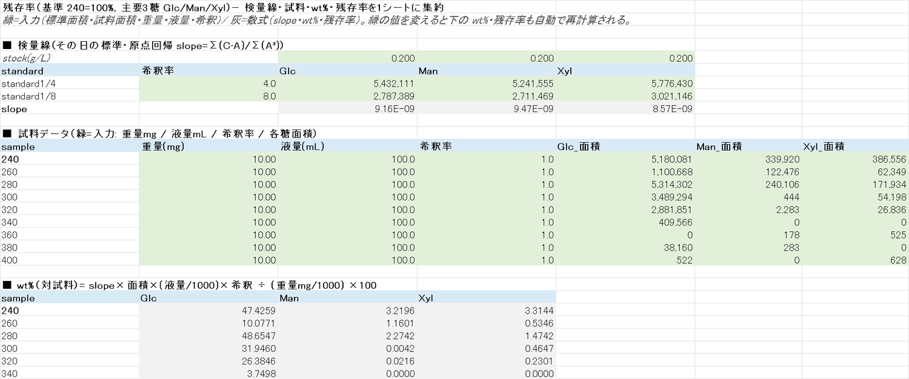Click the italic note starting with 緑=入力
The height and width of the screenshot is (379, 909).
[x=316, y=21]
